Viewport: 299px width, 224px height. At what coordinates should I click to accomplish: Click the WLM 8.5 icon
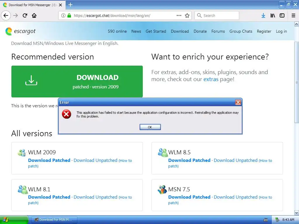point(163,153)
